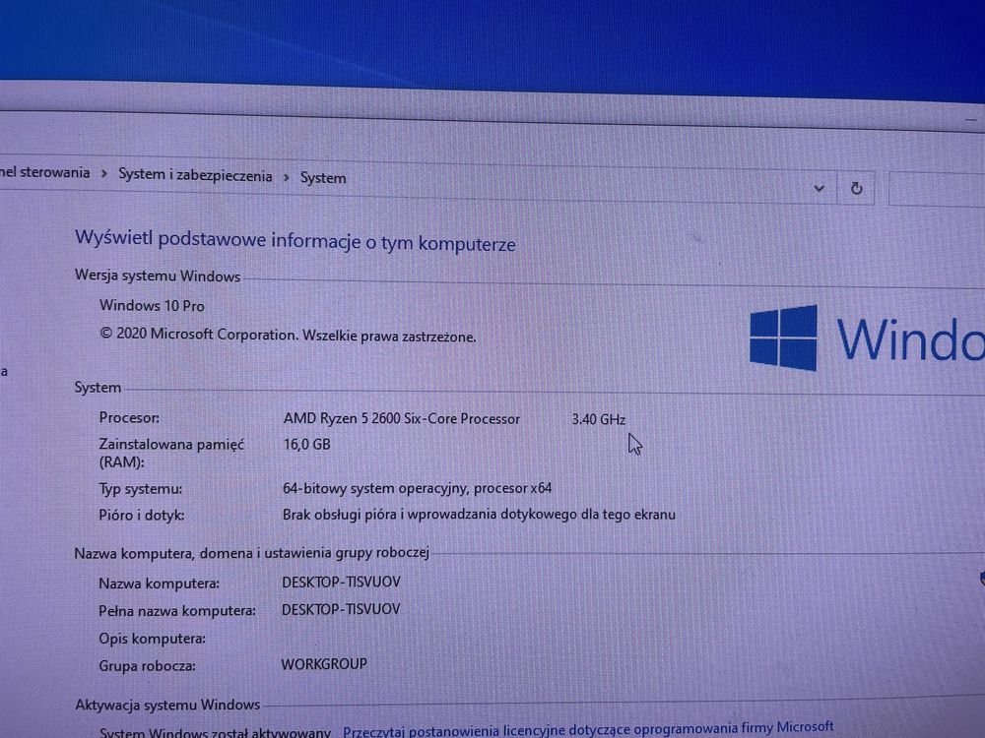Select the '16,0 GB' RAM value
The width and height of the screenshot is (985, 738).
point(306,445)
